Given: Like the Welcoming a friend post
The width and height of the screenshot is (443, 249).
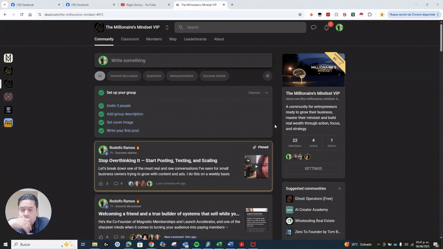Looking at the screenshot, I should click(101, 237).
